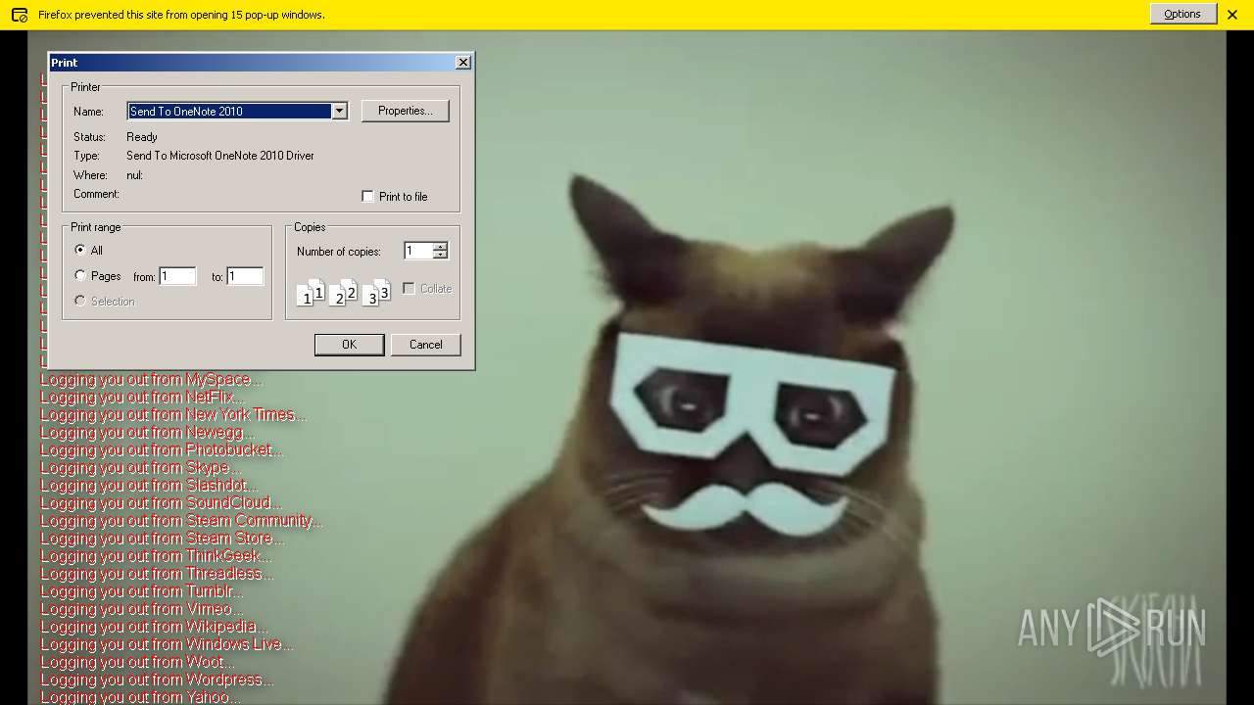Click 'Logging you out from Tumblr...' line
Viewport: 1254px width, 705px height.
click(x=141, y=591)
